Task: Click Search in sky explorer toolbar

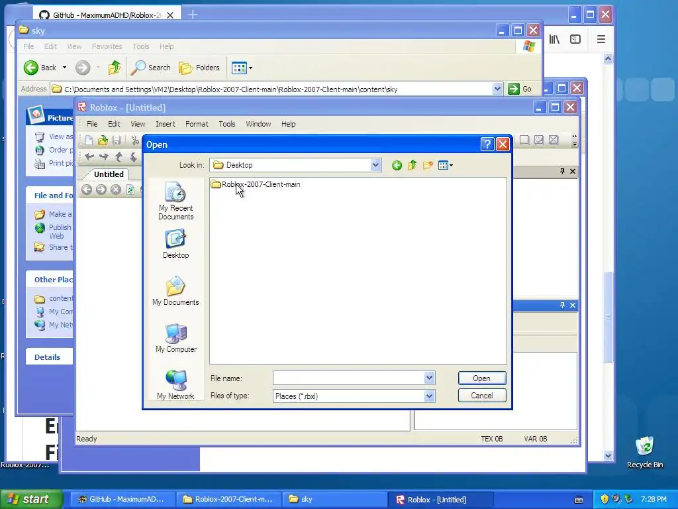Action: [150, 68]
